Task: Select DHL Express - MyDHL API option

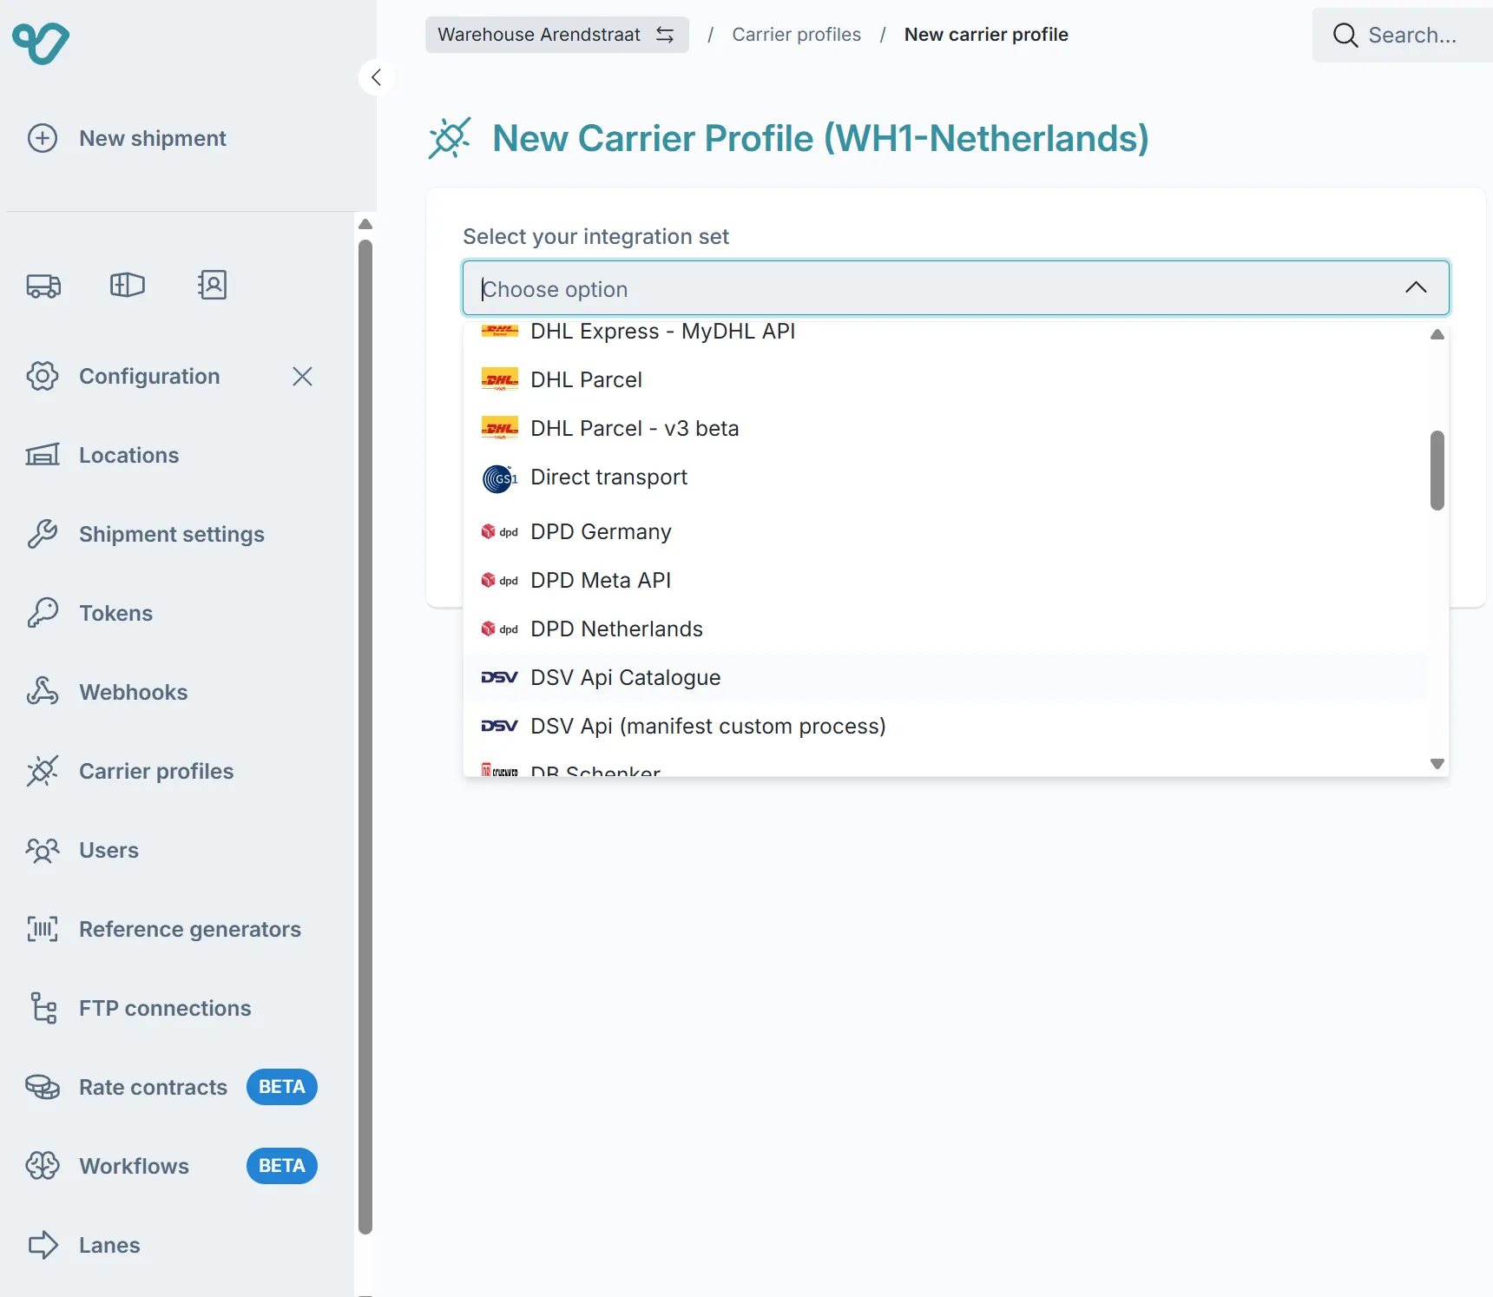Action: [x=945, y=332]
